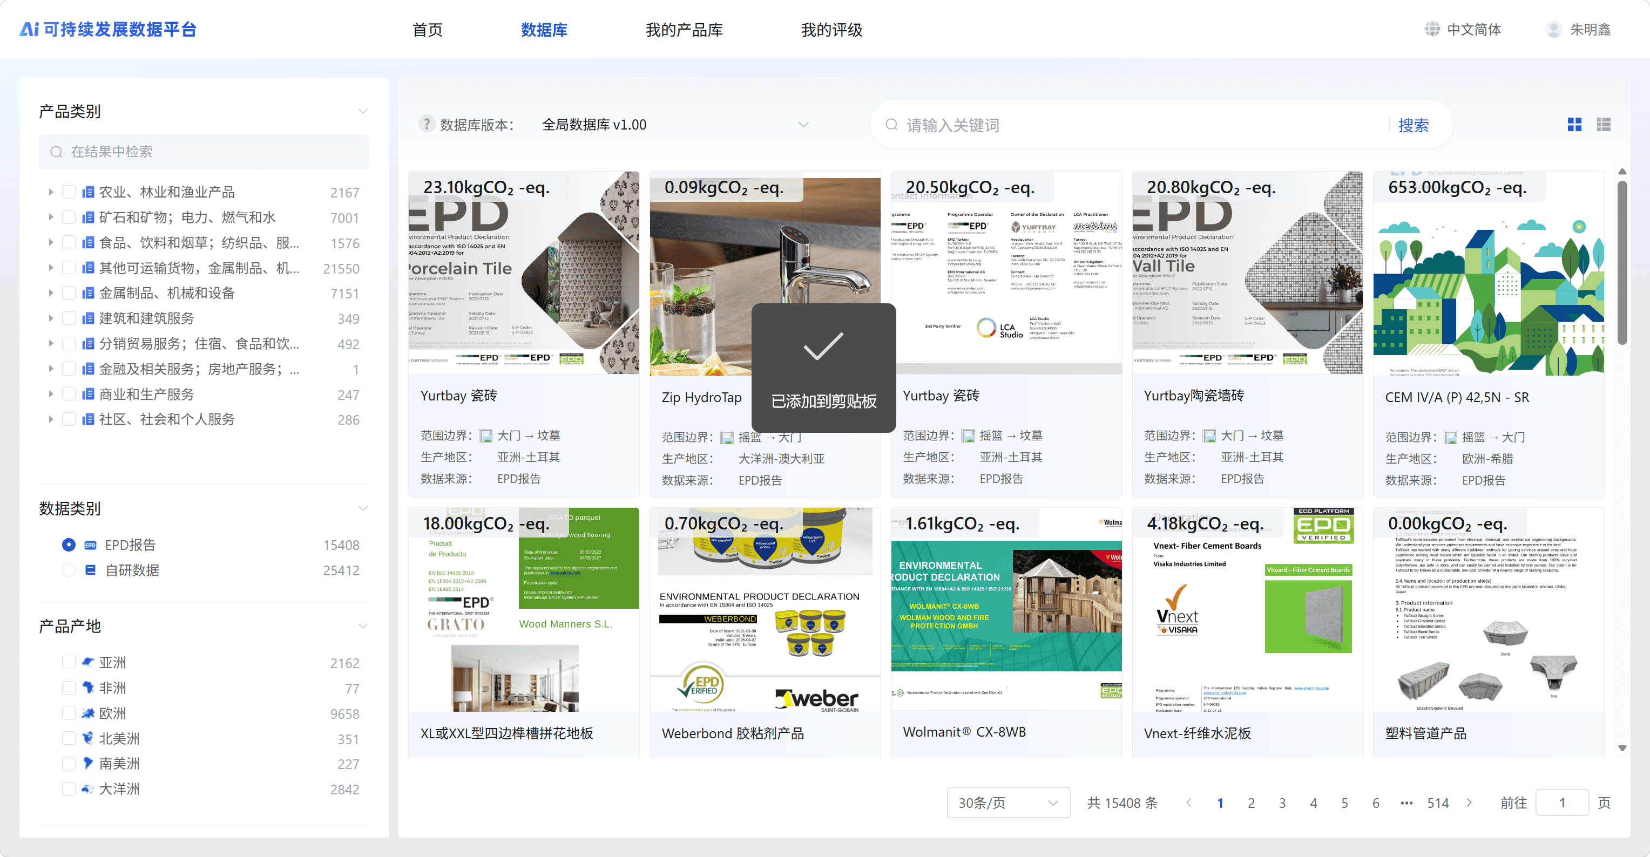Open the 首页 nav tab

pos(427,30)
